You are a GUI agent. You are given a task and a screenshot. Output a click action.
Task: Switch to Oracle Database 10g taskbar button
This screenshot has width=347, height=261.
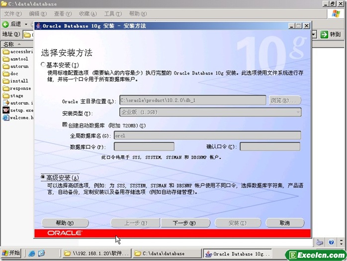[x=237, y=254]
